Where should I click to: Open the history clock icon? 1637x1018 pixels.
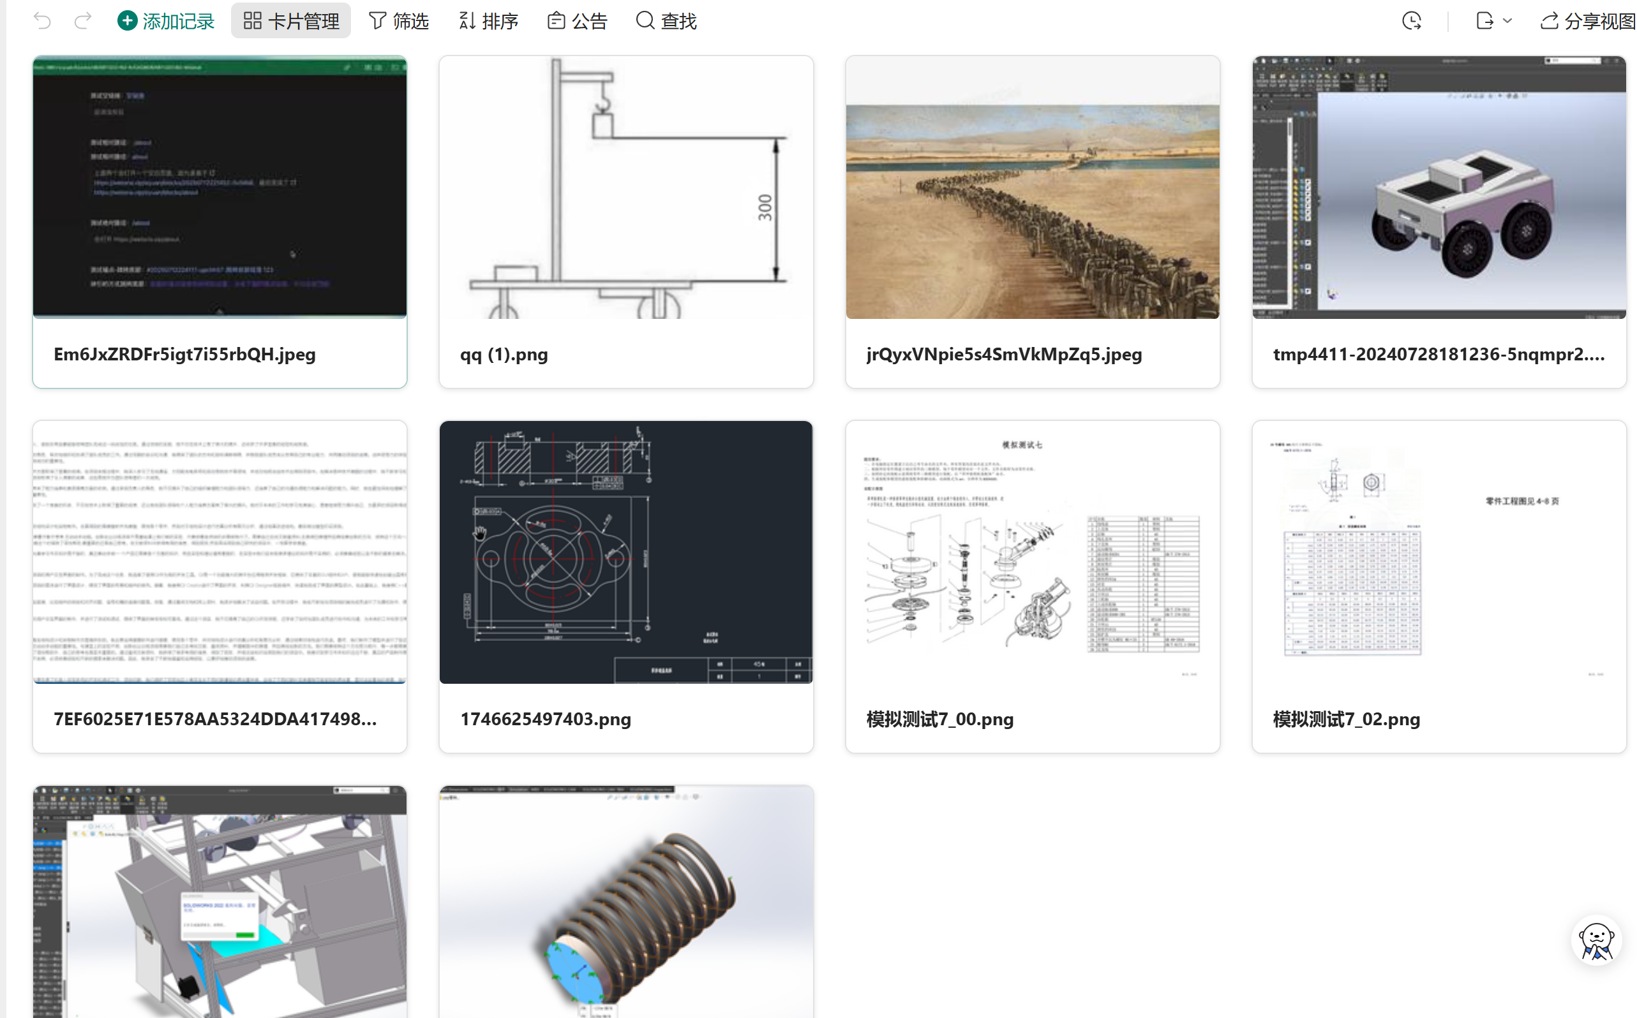[x=1411, y=21]
